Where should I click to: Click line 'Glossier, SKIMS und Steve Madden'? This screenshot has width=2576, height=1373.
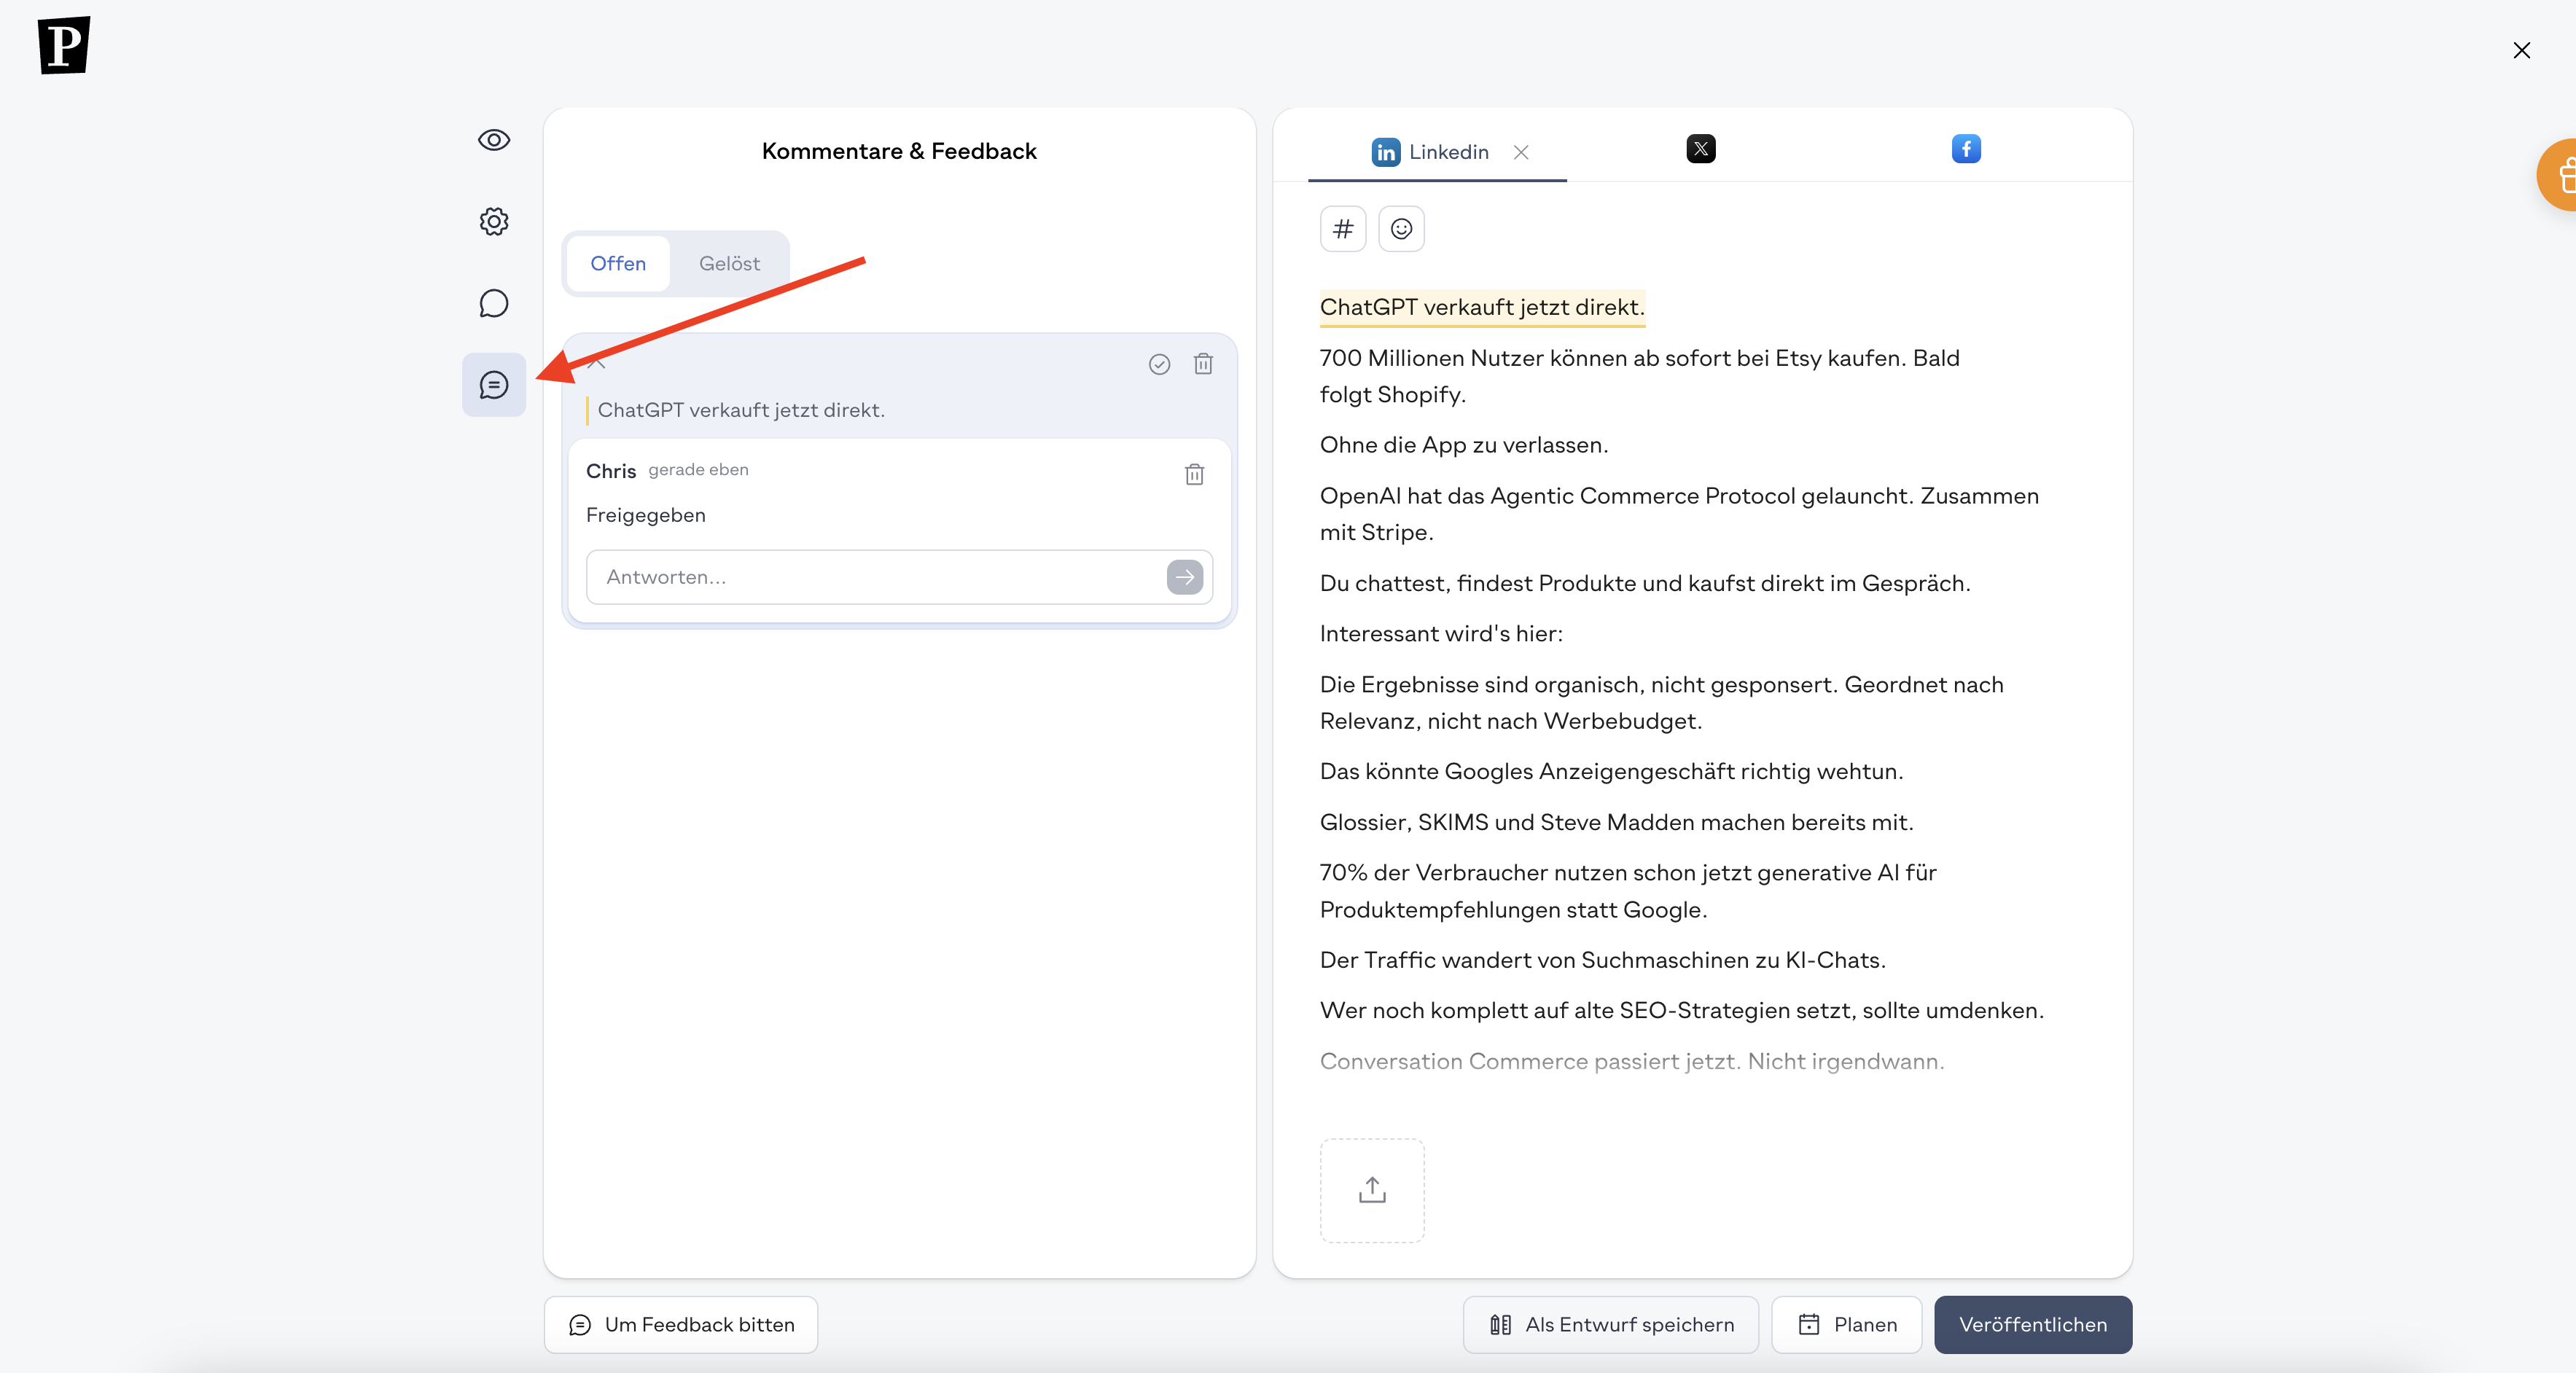pyautogui.click(x=1616, y=822)
